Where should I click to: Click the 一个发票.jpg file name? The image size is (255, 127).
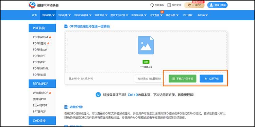point(146,67)
